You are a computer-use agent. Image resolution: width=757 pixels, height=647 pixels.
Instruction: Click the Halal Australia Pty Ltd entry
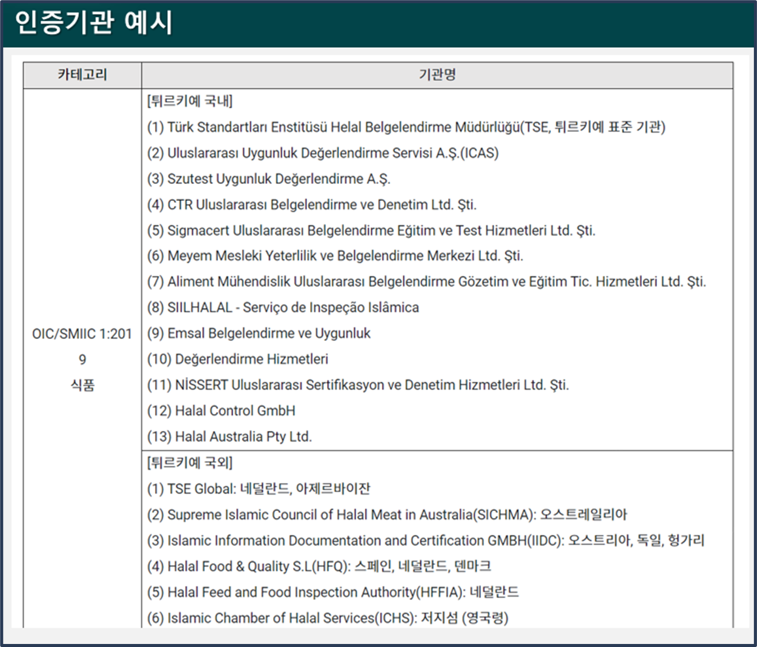(228, 436)
